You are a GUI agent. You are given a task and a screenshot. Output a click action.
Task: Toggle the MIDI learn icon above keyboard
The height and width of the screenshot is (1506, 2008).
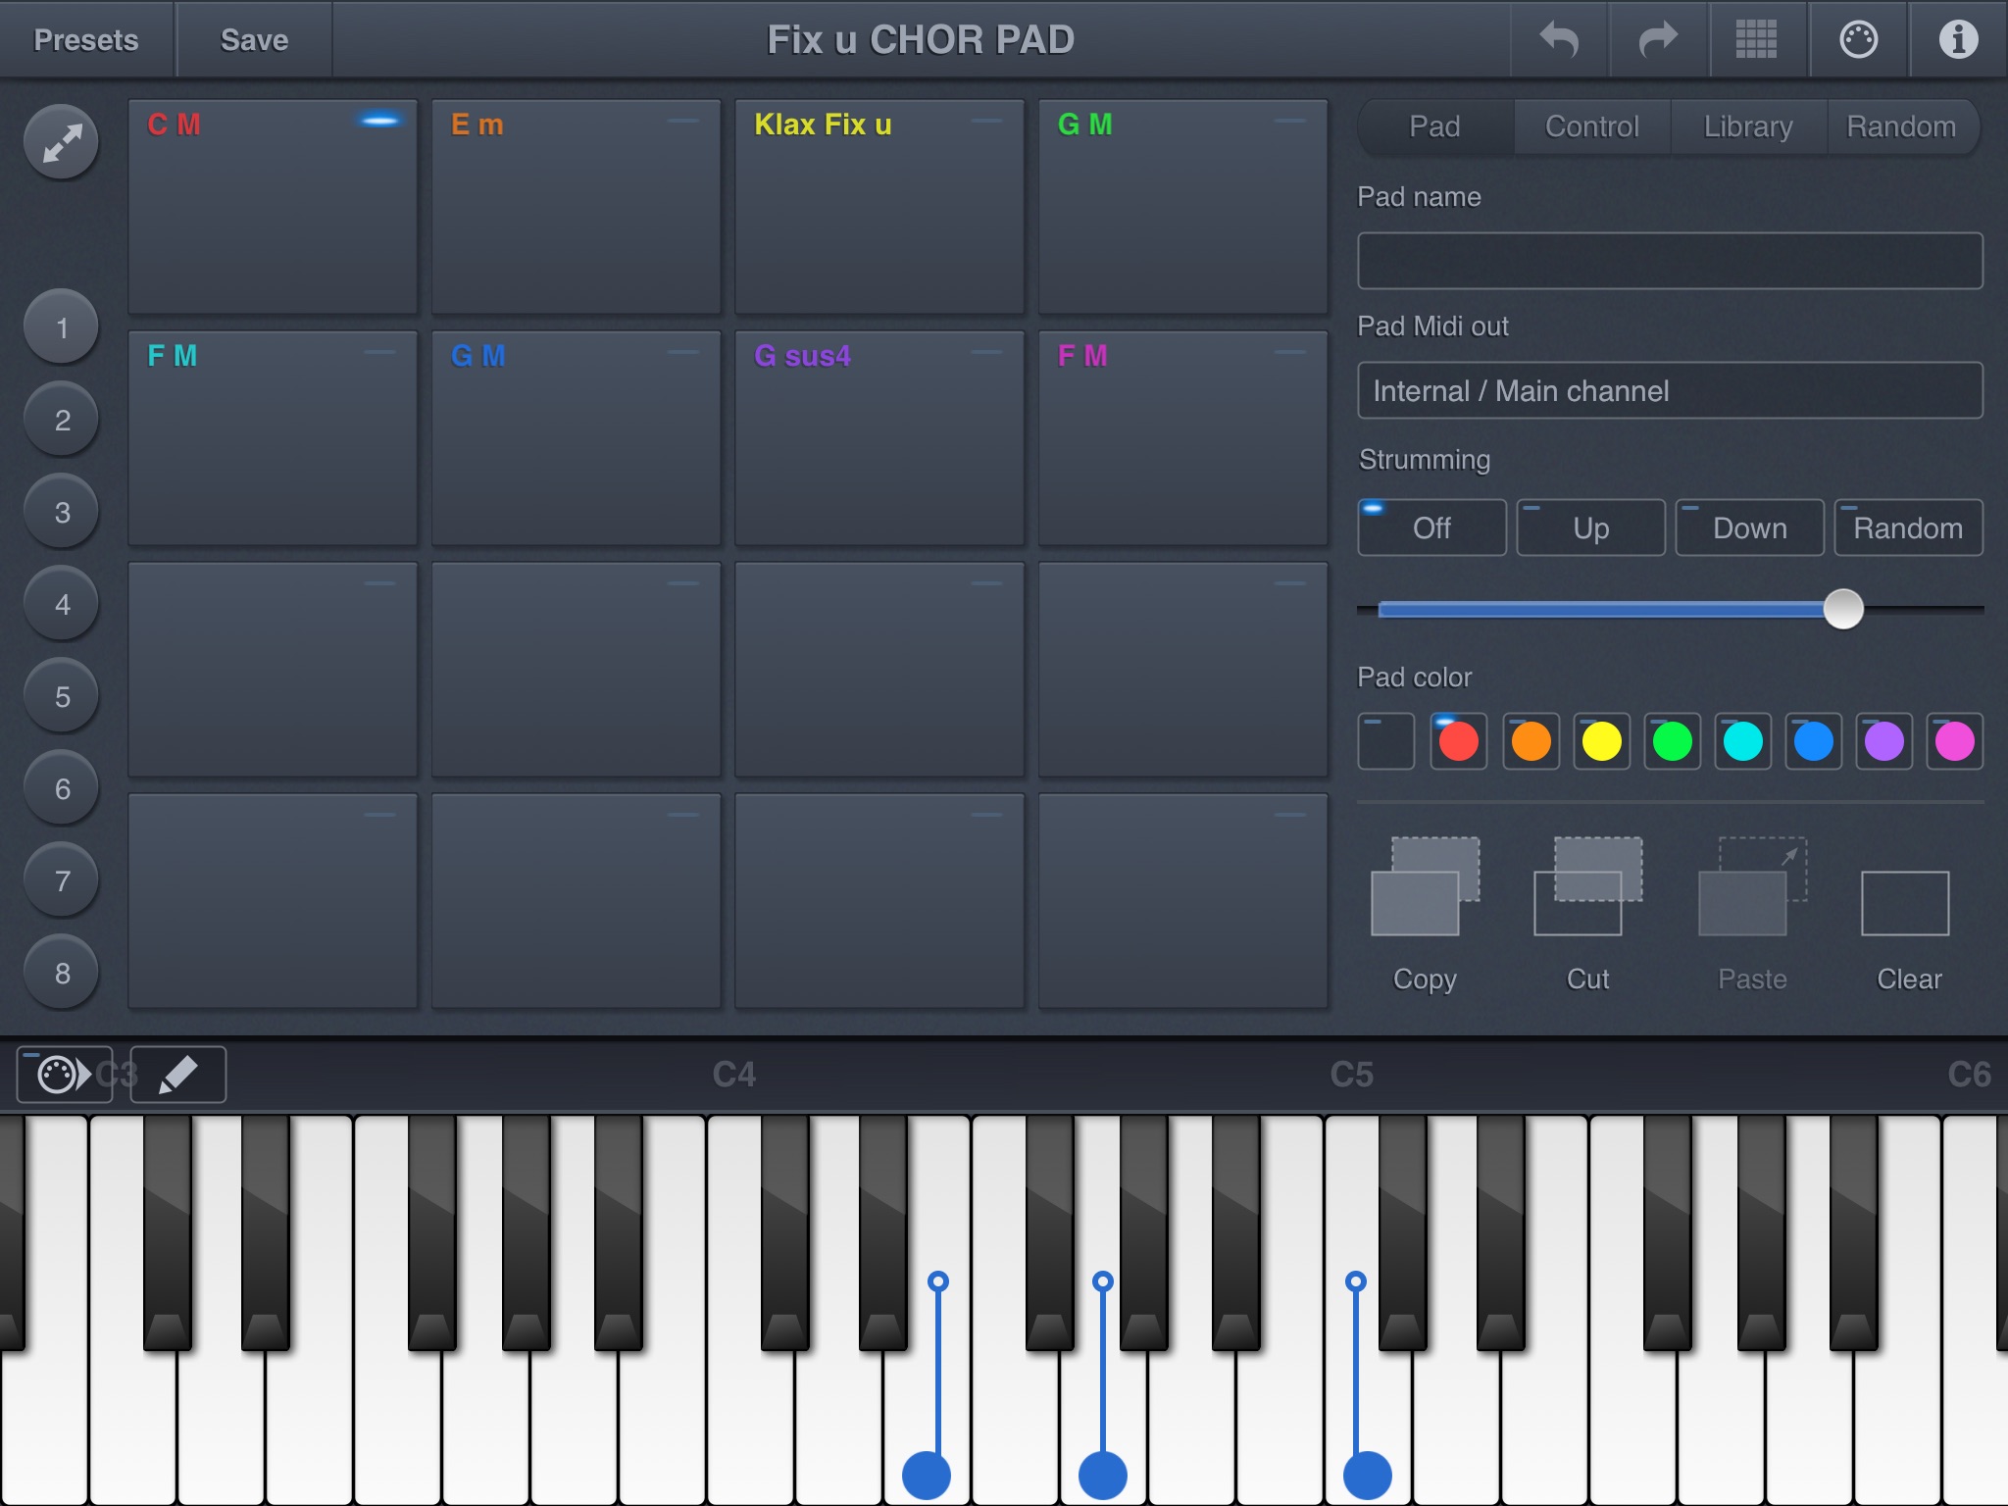point(65,1075)
